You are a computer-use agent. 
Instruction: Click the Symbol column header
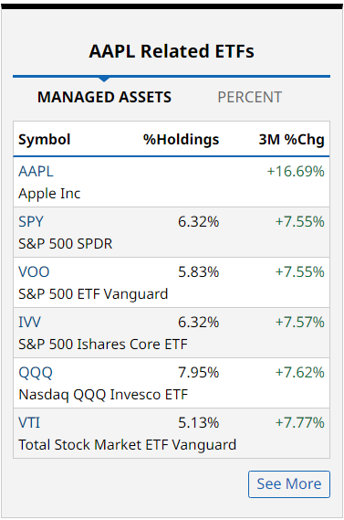(x=45, y=139)
